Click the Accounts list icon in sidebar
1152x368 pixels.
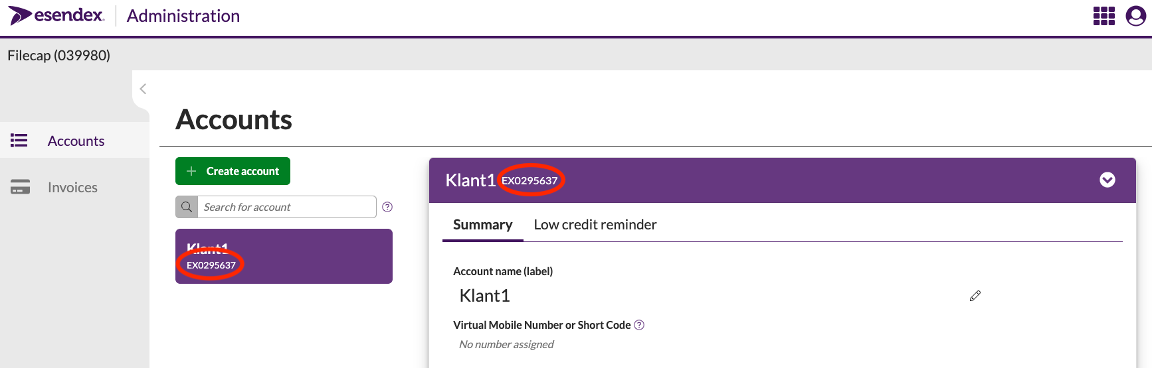19,141
